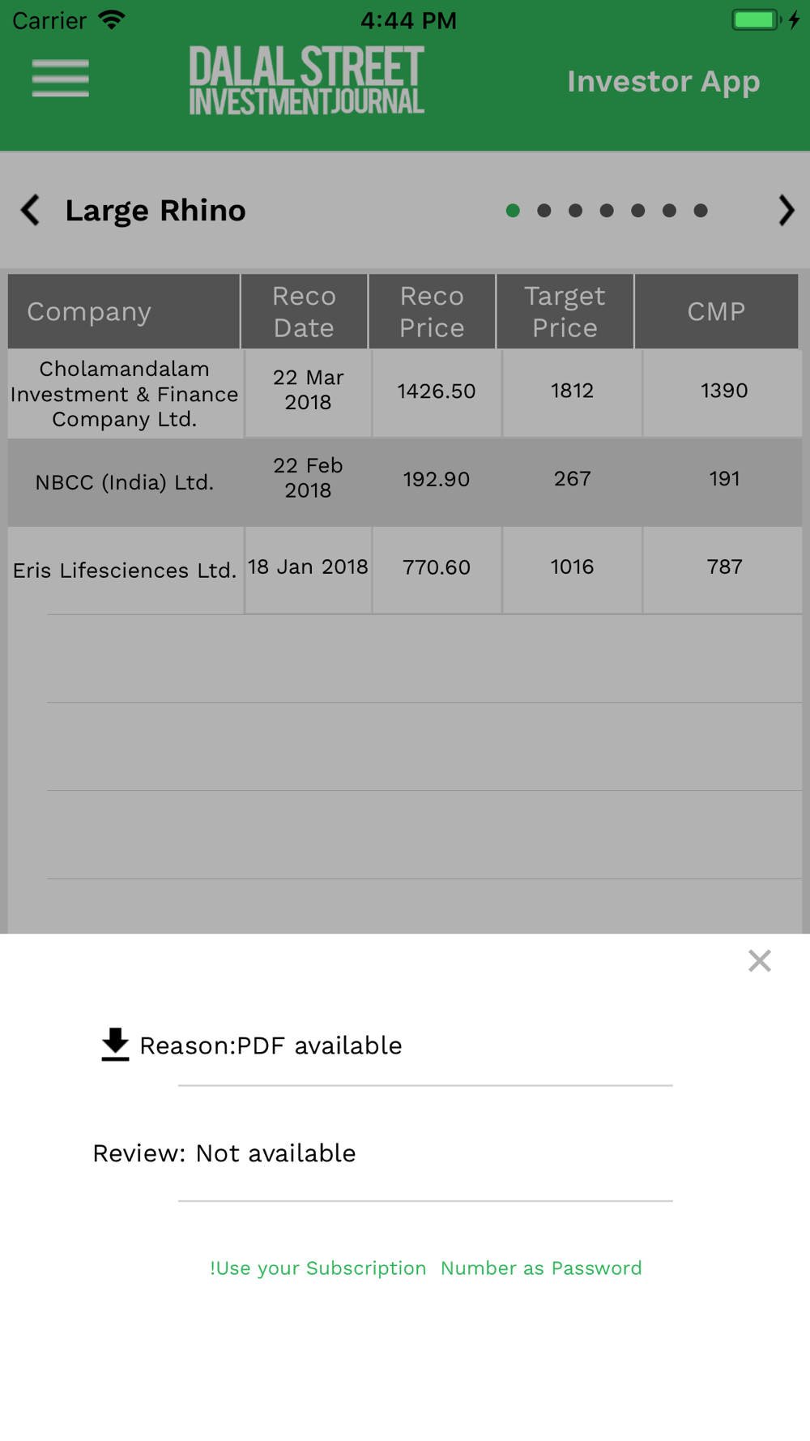The width and height of the screenshot is (810, 1441).
Task: Download the reason PDF via download icon
Action: [115, 1044]
